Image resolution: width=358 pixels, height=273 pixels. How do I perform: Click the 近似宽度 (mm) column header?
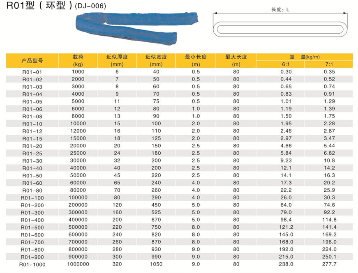156,60
